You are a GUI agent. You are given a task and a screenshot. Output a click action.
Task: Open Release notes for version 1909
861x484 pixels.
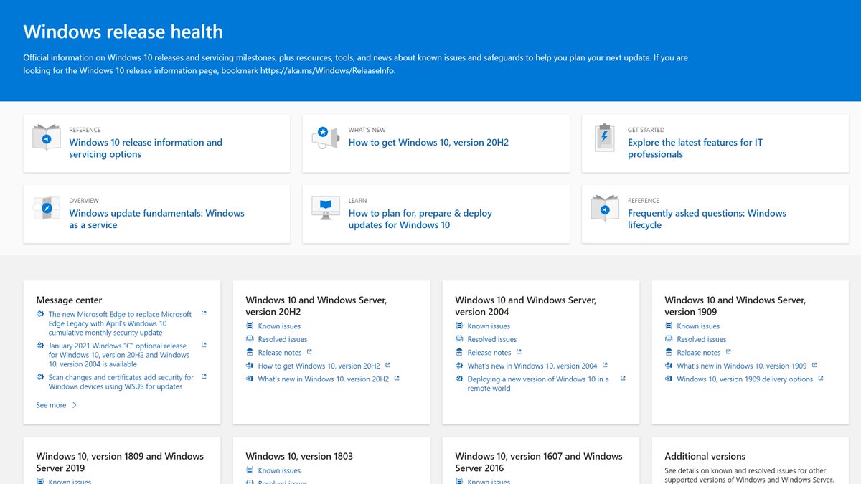point(699,352)
